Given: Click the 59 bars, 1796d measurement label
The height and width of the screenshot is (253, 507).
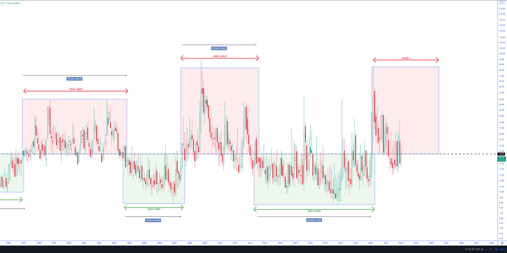Looking at the screenshot, I should tap(220, 48).
